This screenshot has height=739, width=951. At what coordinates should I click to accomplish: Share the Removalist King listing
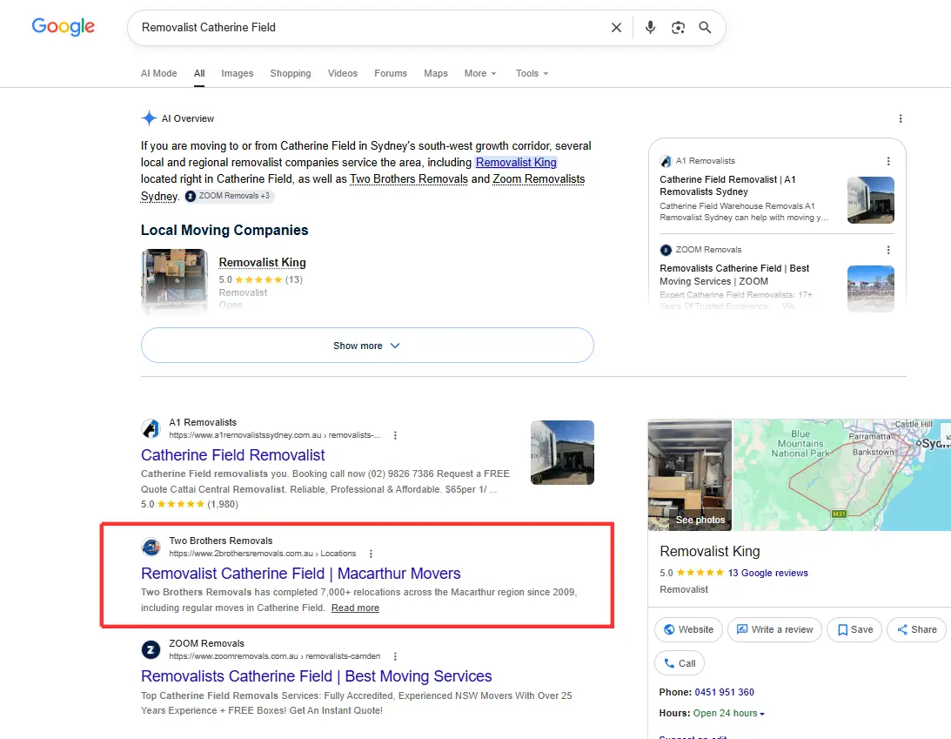tap(916, 630)
